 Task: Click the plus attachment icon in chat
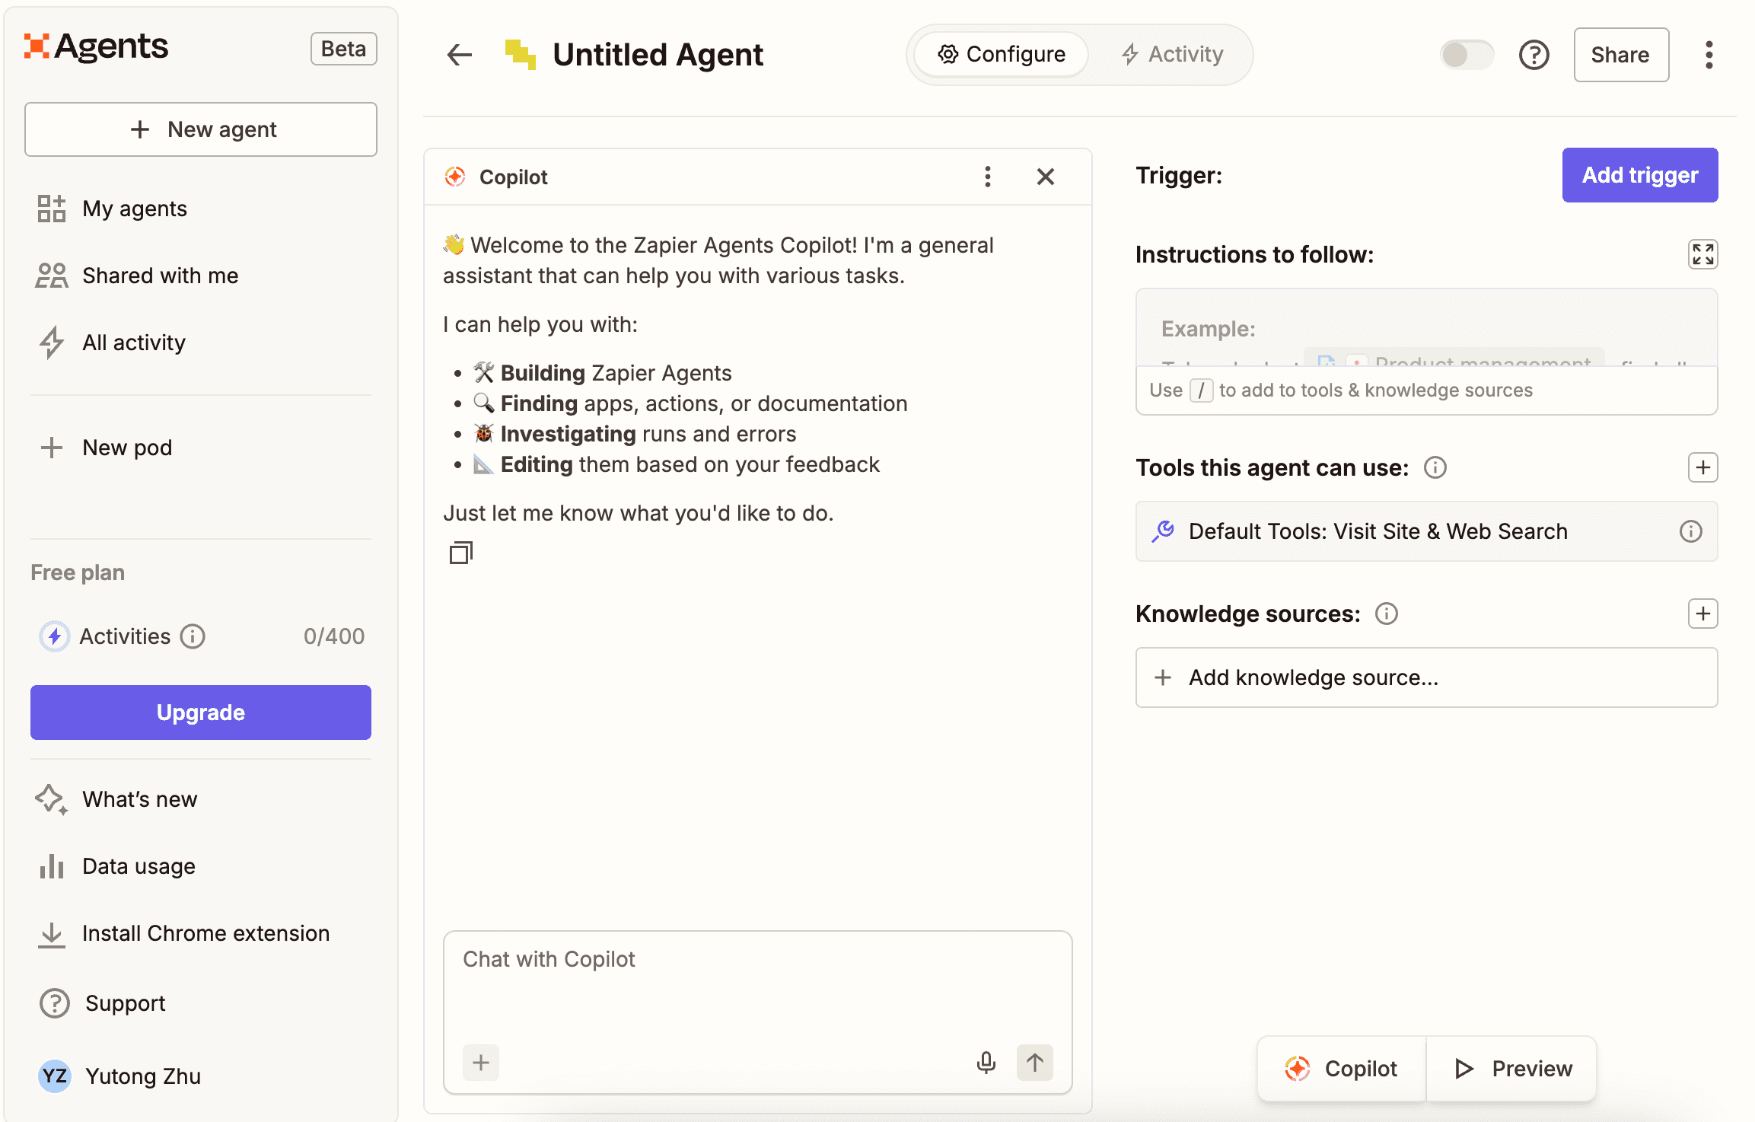[x=481, y=1063]
